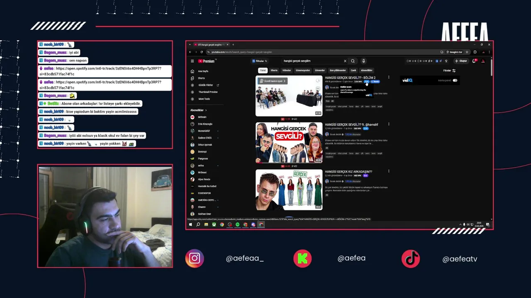Open Enis Kirazoglu subscription channel
This screenshot has width=531, height=298.
click(205, 124)
